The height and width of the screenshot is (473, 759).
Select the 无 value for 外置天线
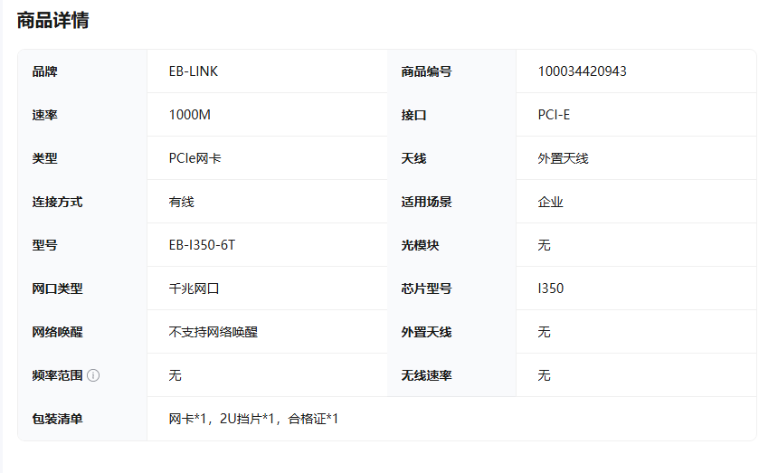point(544,332)
